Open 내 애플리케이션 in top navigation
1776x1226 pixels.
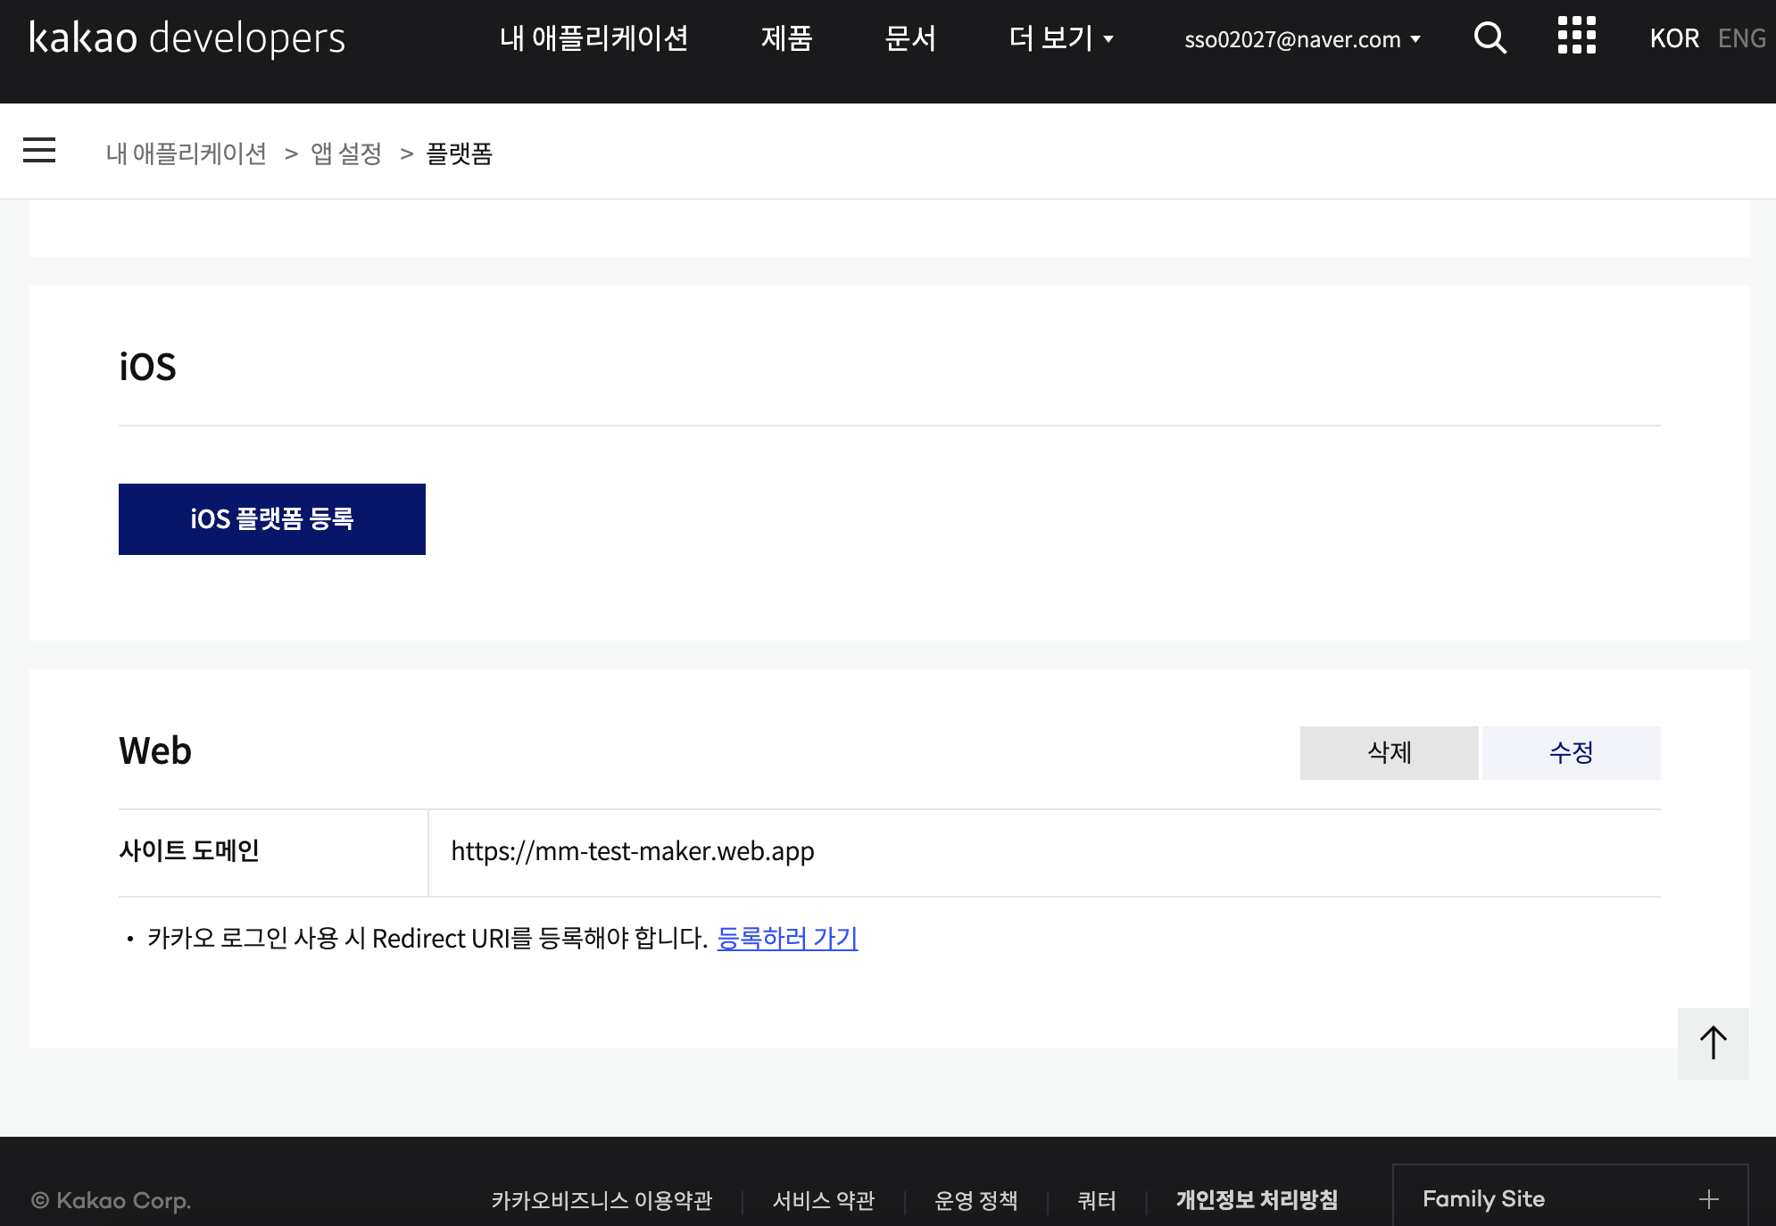click(x=593, y=38)
